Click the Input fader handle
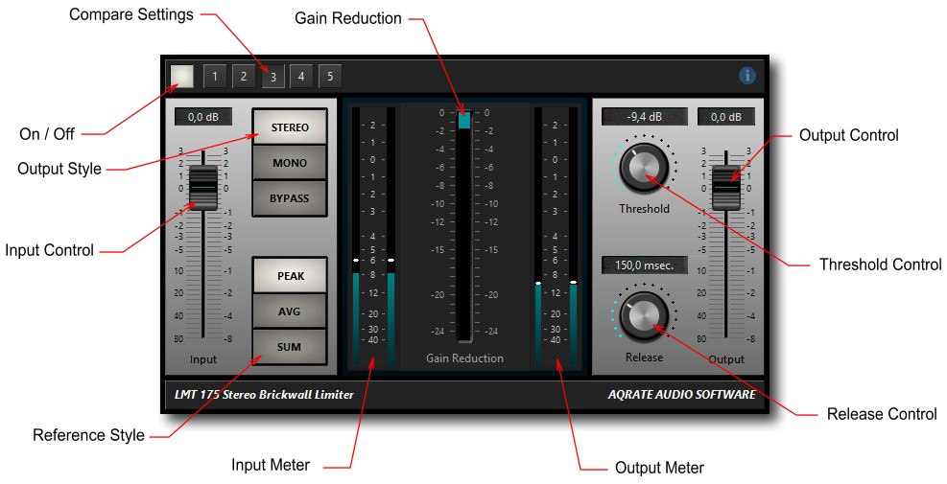Screen dimensions: 947x484 click(203, 188)
